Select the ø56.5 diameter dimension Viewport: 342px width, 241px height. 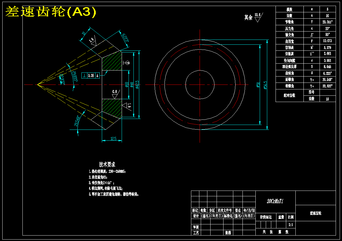coord(265,85)
